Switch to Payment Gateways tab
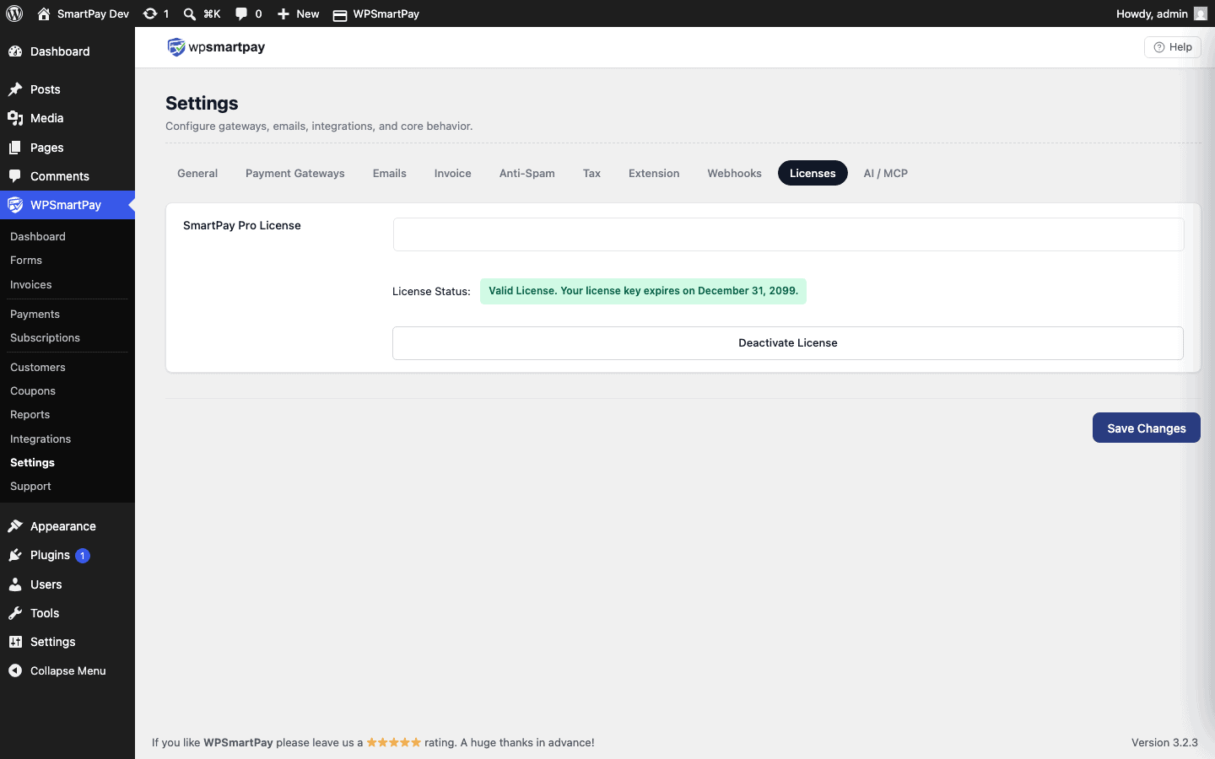Viewport: 1215px width, 759px height. point(295,173)
